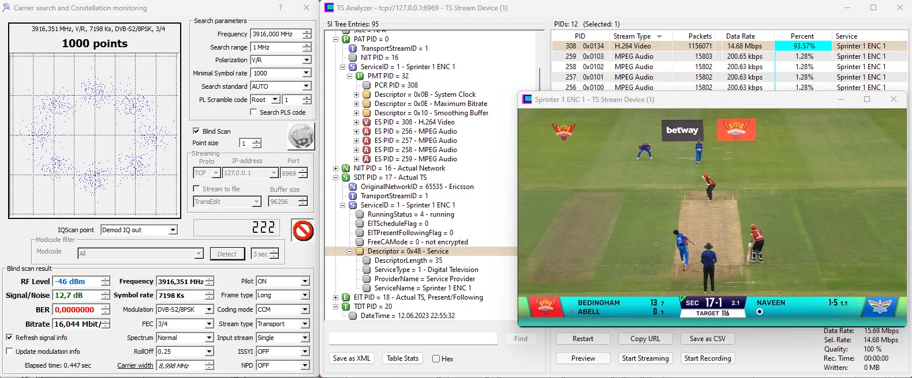Click the red stop scan icon
This screenshot has width=912, height=378.
(x=302, y=230)
